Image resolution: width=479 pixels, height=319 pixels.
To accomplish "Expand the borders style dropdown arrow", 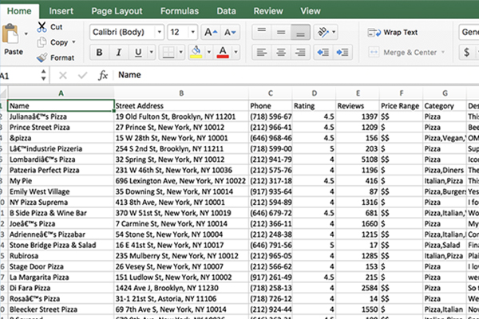I will coord(181,53).
